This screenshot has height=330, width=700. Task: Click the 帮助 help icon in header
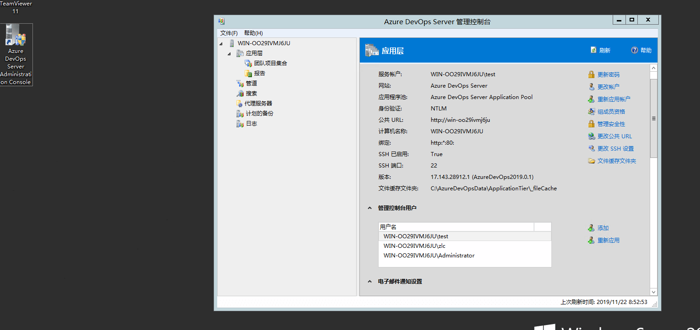(634, 50)
